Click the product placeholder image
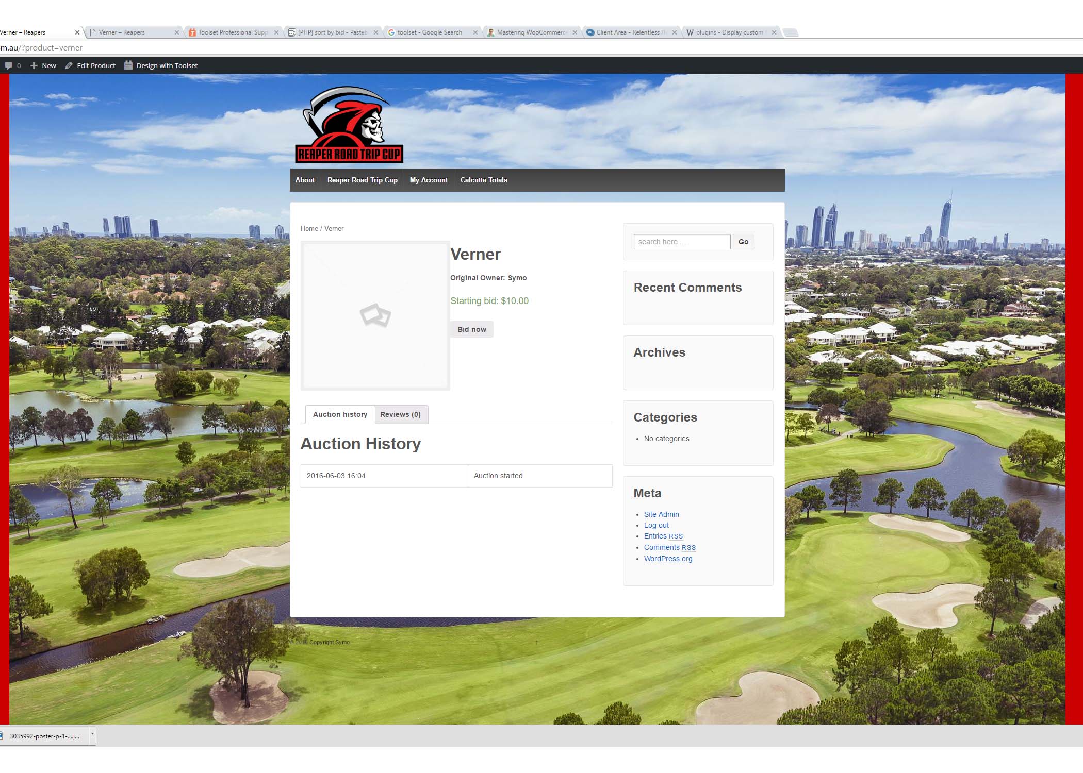 pos(375,315)
